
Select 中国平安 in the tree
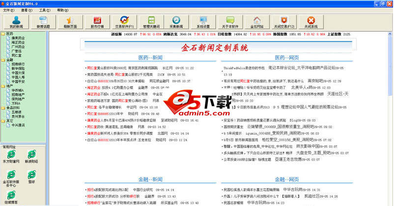(x=18, y=81)
